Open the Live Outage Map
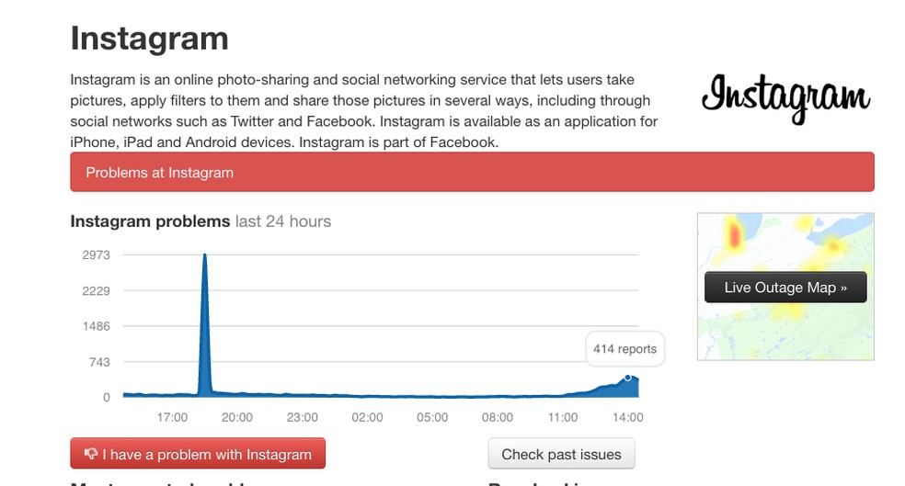 (785, 288)
